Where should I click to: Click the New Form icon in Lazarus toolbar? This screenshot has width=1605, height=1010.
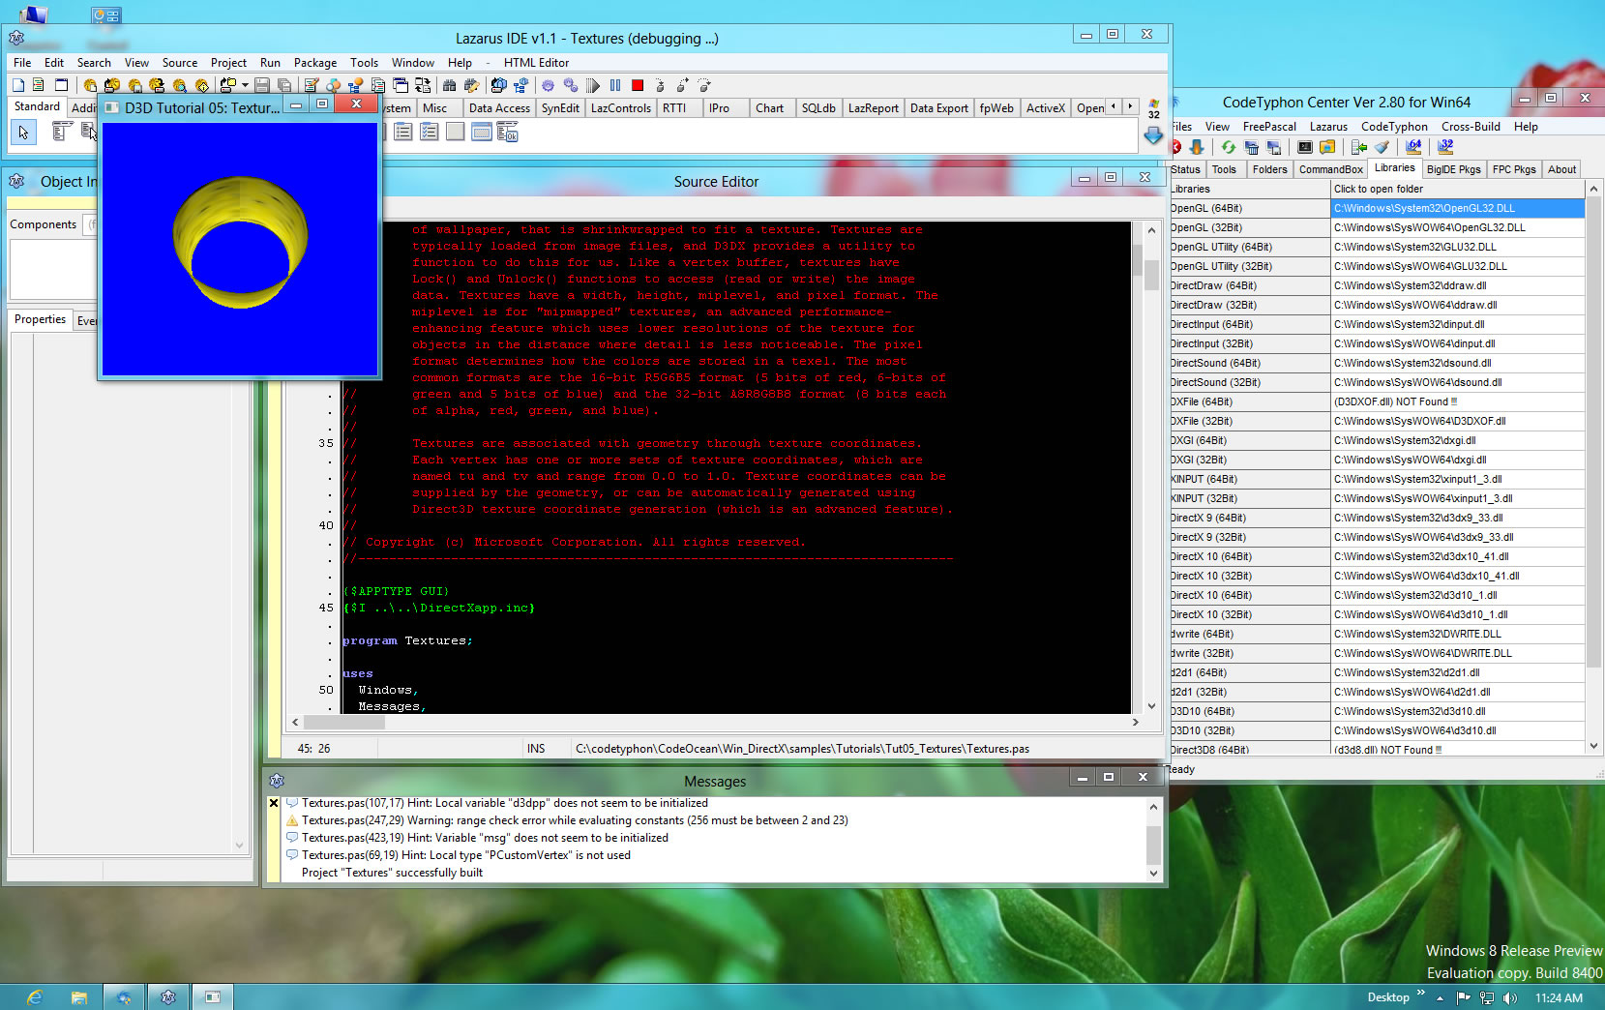61,85
